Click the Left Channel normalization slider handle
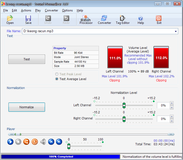 coord(124,105)
